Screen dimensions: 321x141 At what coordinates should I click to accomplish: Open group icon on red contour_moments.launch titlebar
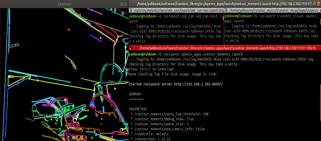(x=131, y=48)
